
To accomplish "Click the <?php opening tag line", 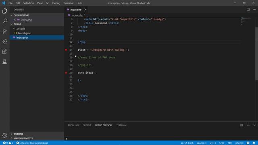I will pyautogui.click(x=81, y=42).
